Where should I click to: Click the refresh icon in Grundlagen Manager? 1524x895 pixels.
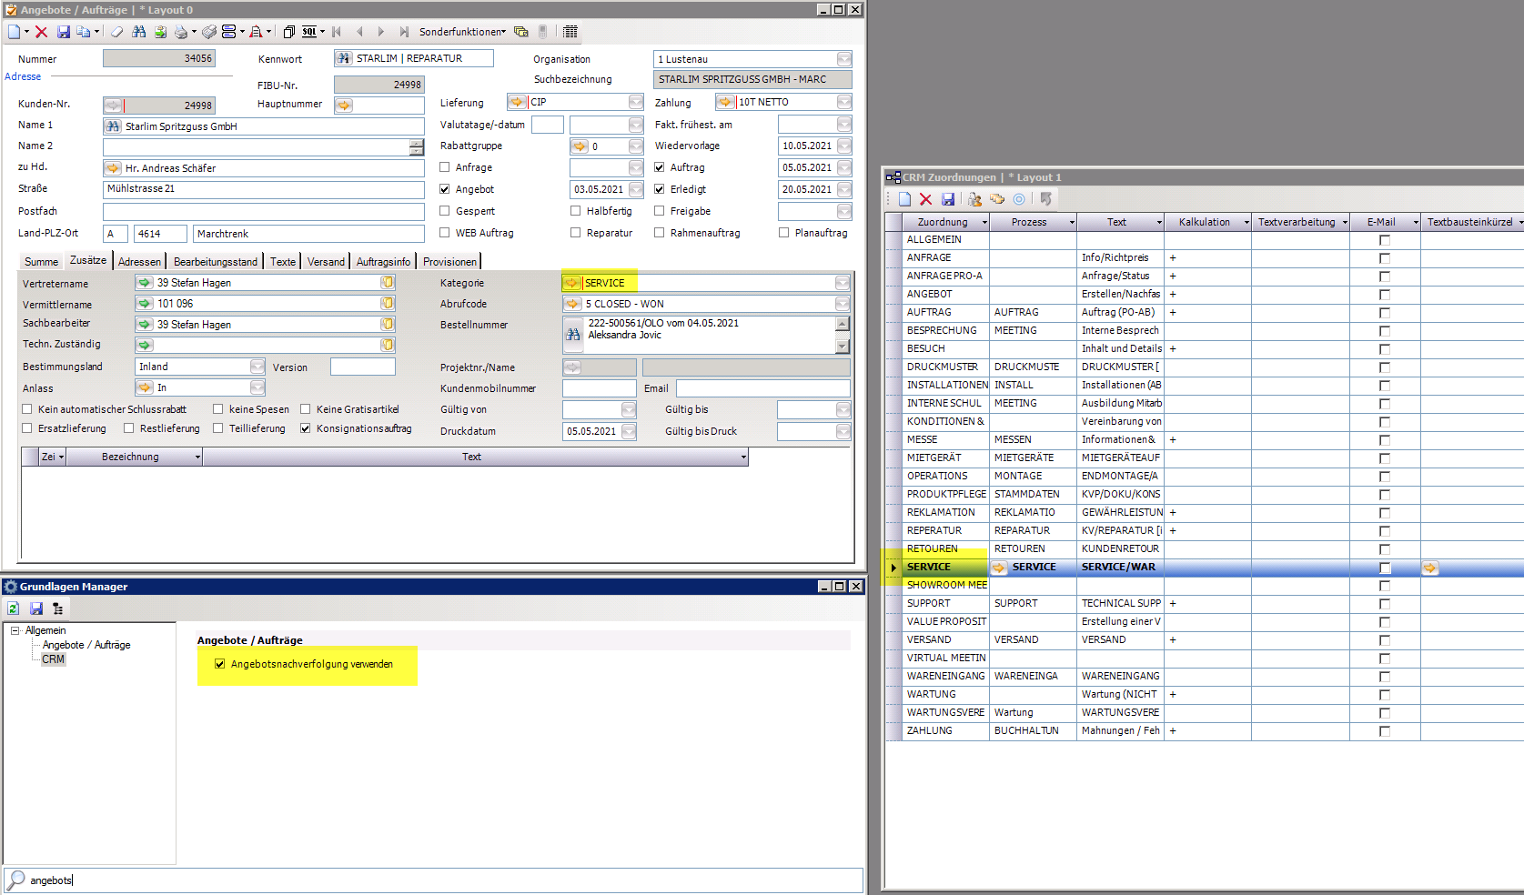(x=14, y=608)
